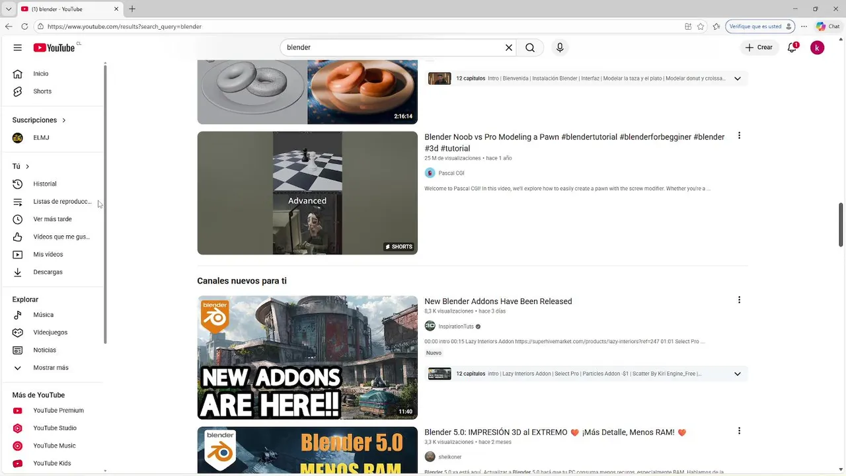Click the page vertical scrollbar

841,225
